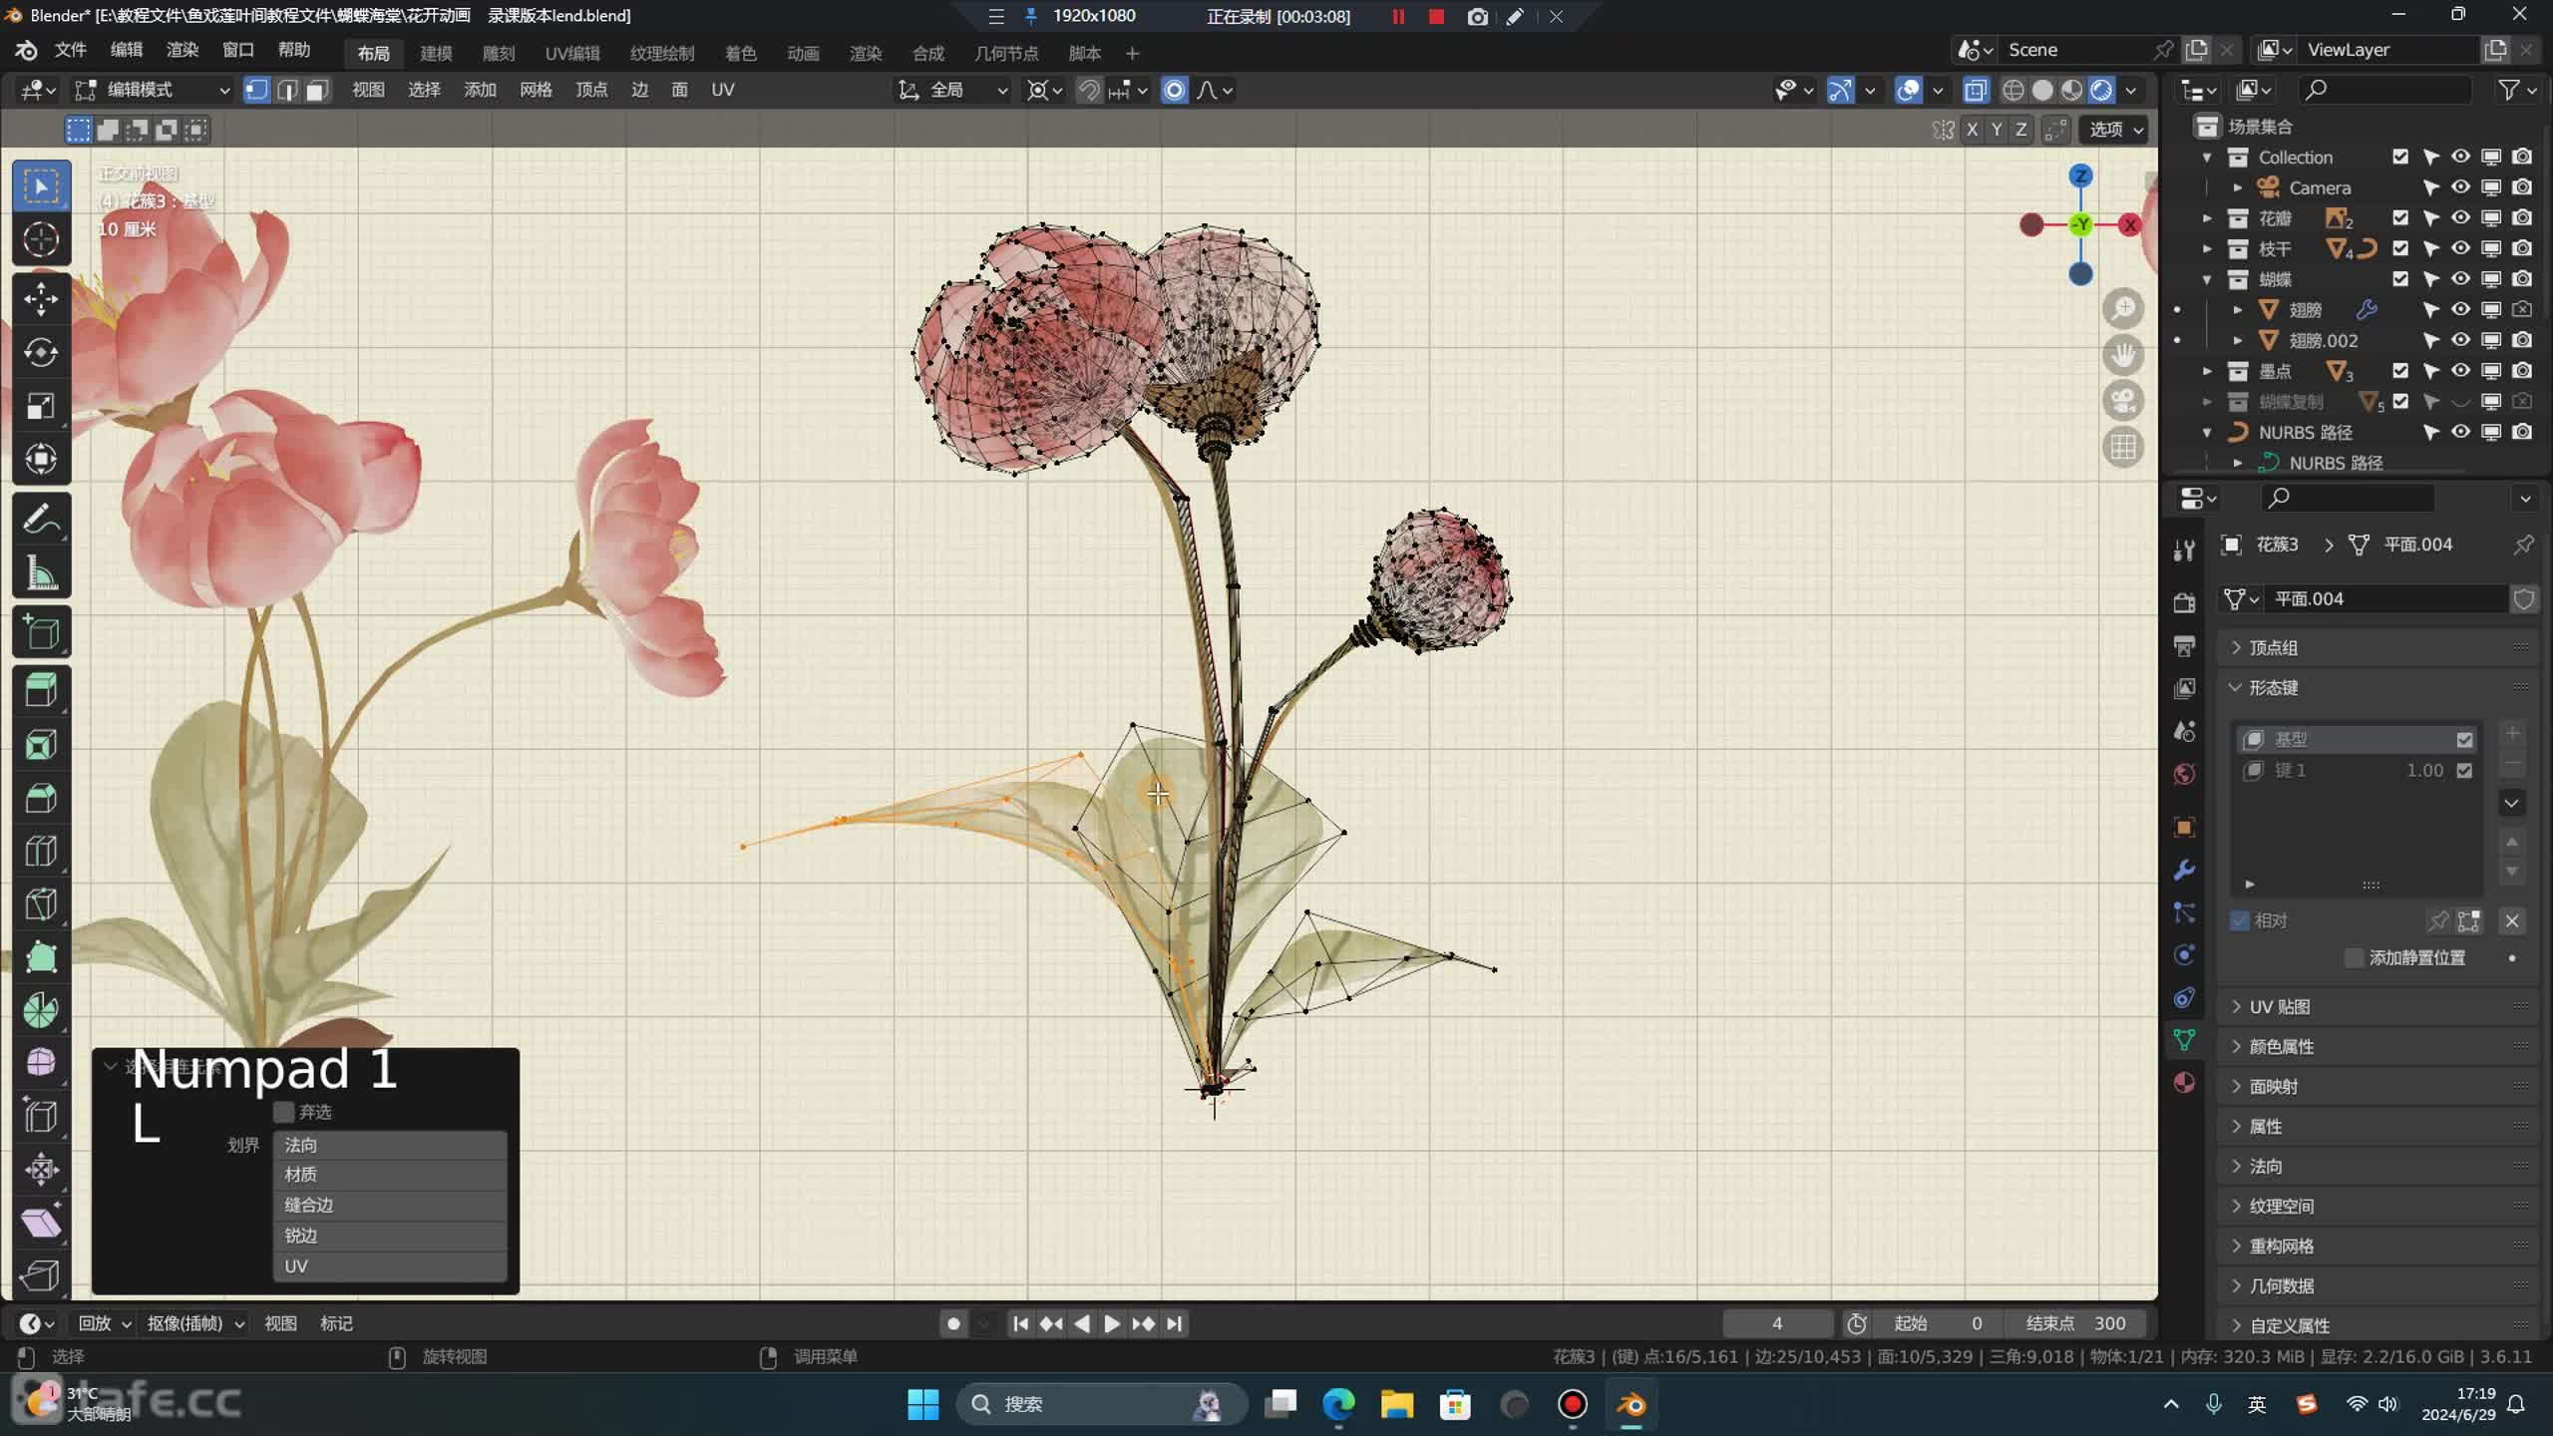Click the 键 1 value 1.00 slider

point(2424,771)
